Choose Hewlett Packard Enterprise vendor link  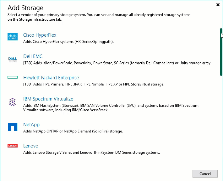point(51,78)
